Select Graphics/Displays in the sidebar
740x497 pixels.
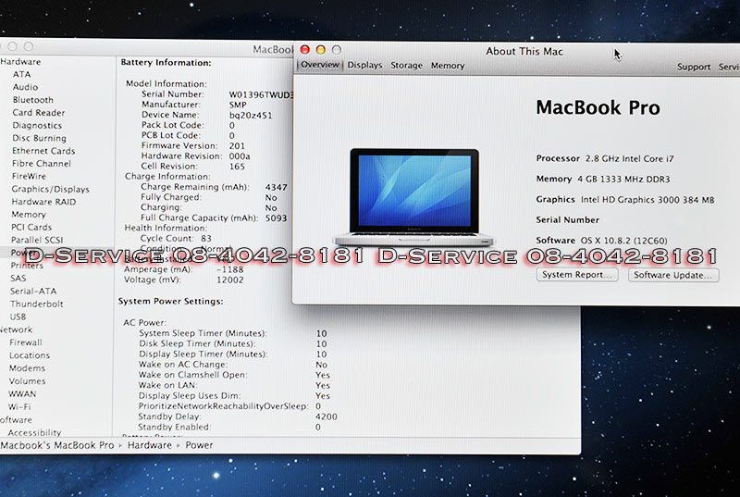(51, 189)
